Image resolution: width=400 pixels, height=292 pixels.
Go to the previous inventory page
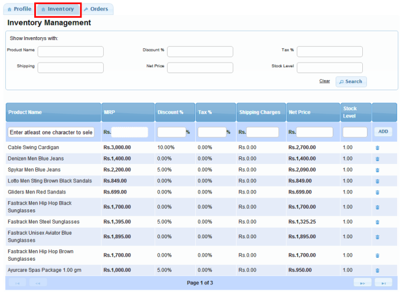click(38, 283)
